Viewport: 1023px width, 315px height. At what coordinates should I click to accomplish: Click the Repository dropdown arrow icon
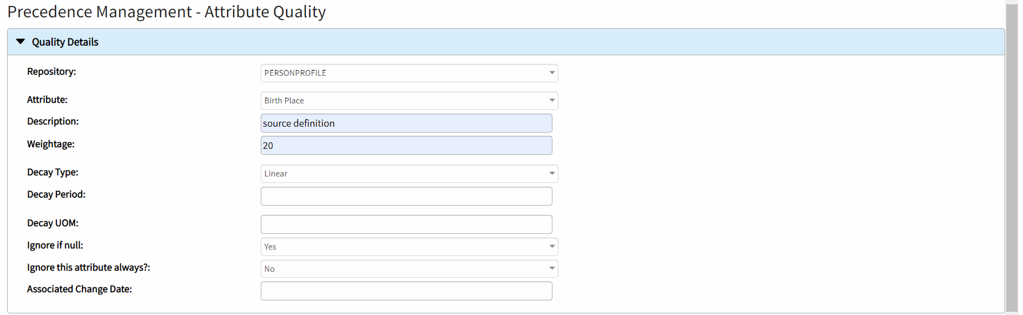point(552,73)
